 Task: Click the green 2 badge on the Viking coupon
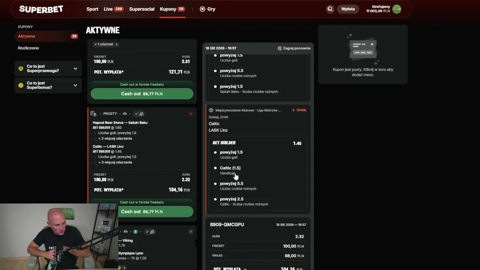click(x=135, y=232)
